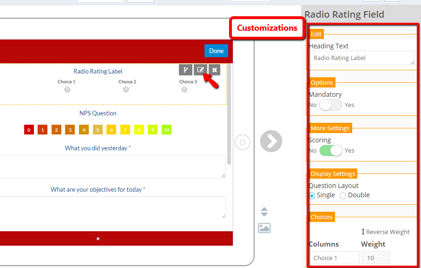Viewport: 421px width, 268px height.
Task: Click the Choice 1 input under Columns
Action: pos(334,257)
